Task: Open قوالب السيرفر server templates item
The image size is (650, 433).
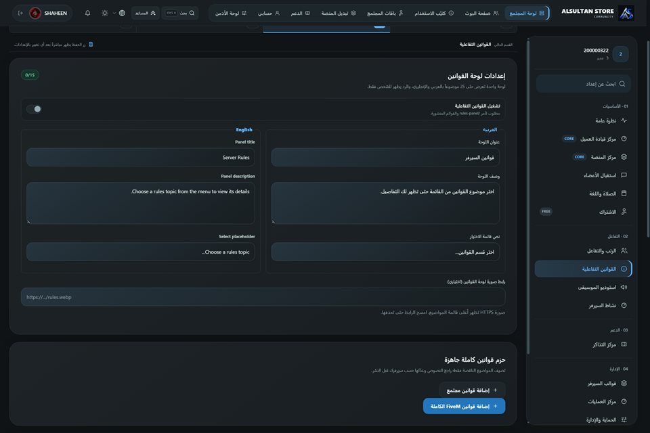Action: click(582, 384)
